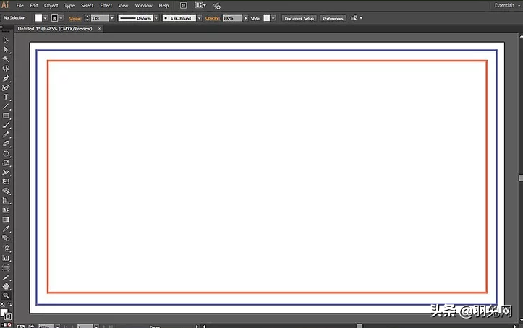Select the Mesh tool
The height and width of the screenshot is (328, 523).
6,210
